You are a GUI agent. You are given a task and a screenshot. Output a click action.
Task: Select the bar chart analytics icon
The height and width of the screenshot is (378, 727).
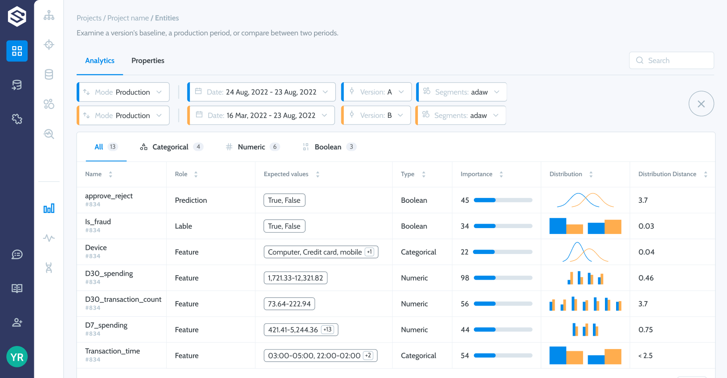(49, 208)
